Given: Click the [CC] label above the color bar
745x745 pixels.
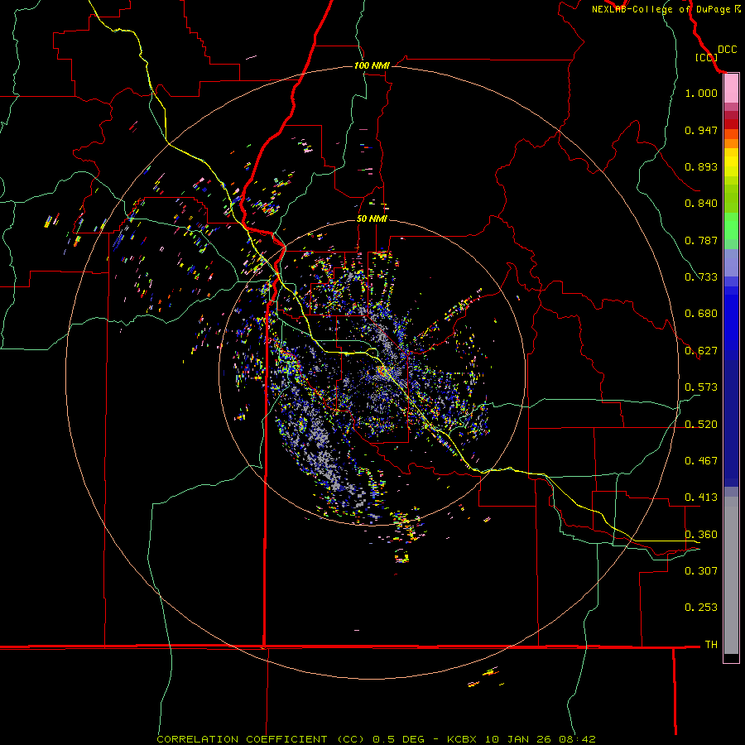Looking at the screenshot, I should 706,57.
